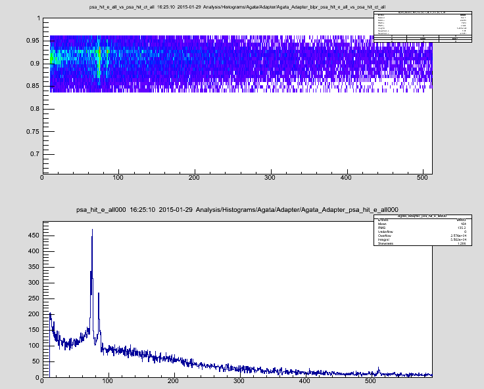Click the 200 label on bottom x-axis
The image size is (484, 389).
coord(173,382)
